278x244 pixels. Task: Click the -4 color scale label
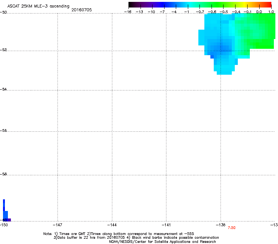click(x=174, y=12)
